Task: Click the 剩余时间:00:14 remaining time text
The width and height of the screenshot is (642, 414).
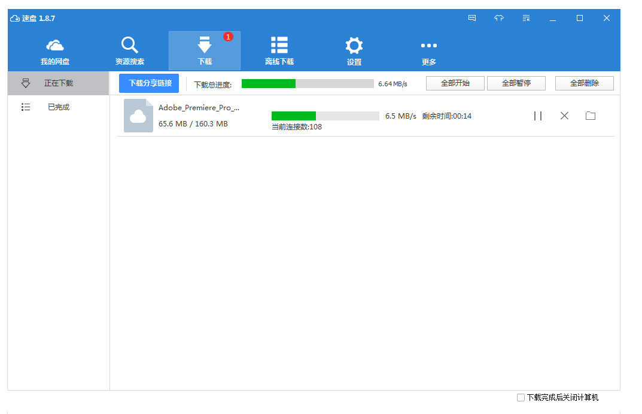Action: click(447, 116)
